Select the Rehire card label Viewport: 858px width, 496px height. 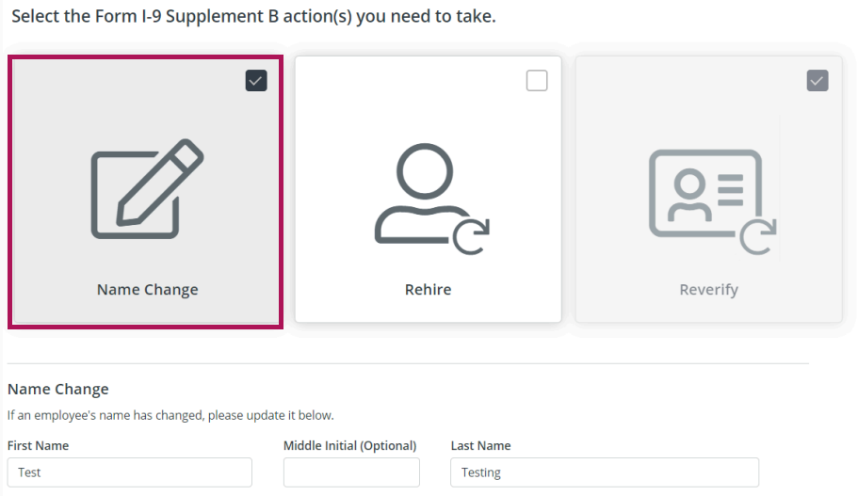point(429,290)
